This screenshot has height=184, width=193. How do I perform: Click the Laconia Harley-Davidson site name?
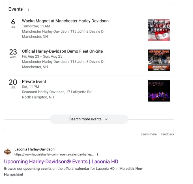[35, 149]
